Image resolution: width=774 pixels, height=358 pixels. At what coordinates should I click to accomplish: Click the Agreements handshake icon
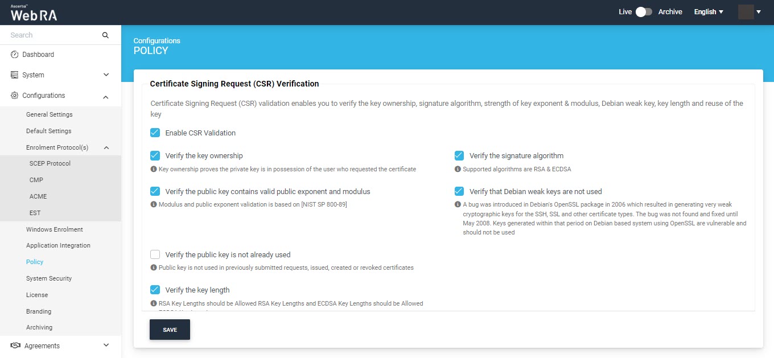tap(15, 346)
